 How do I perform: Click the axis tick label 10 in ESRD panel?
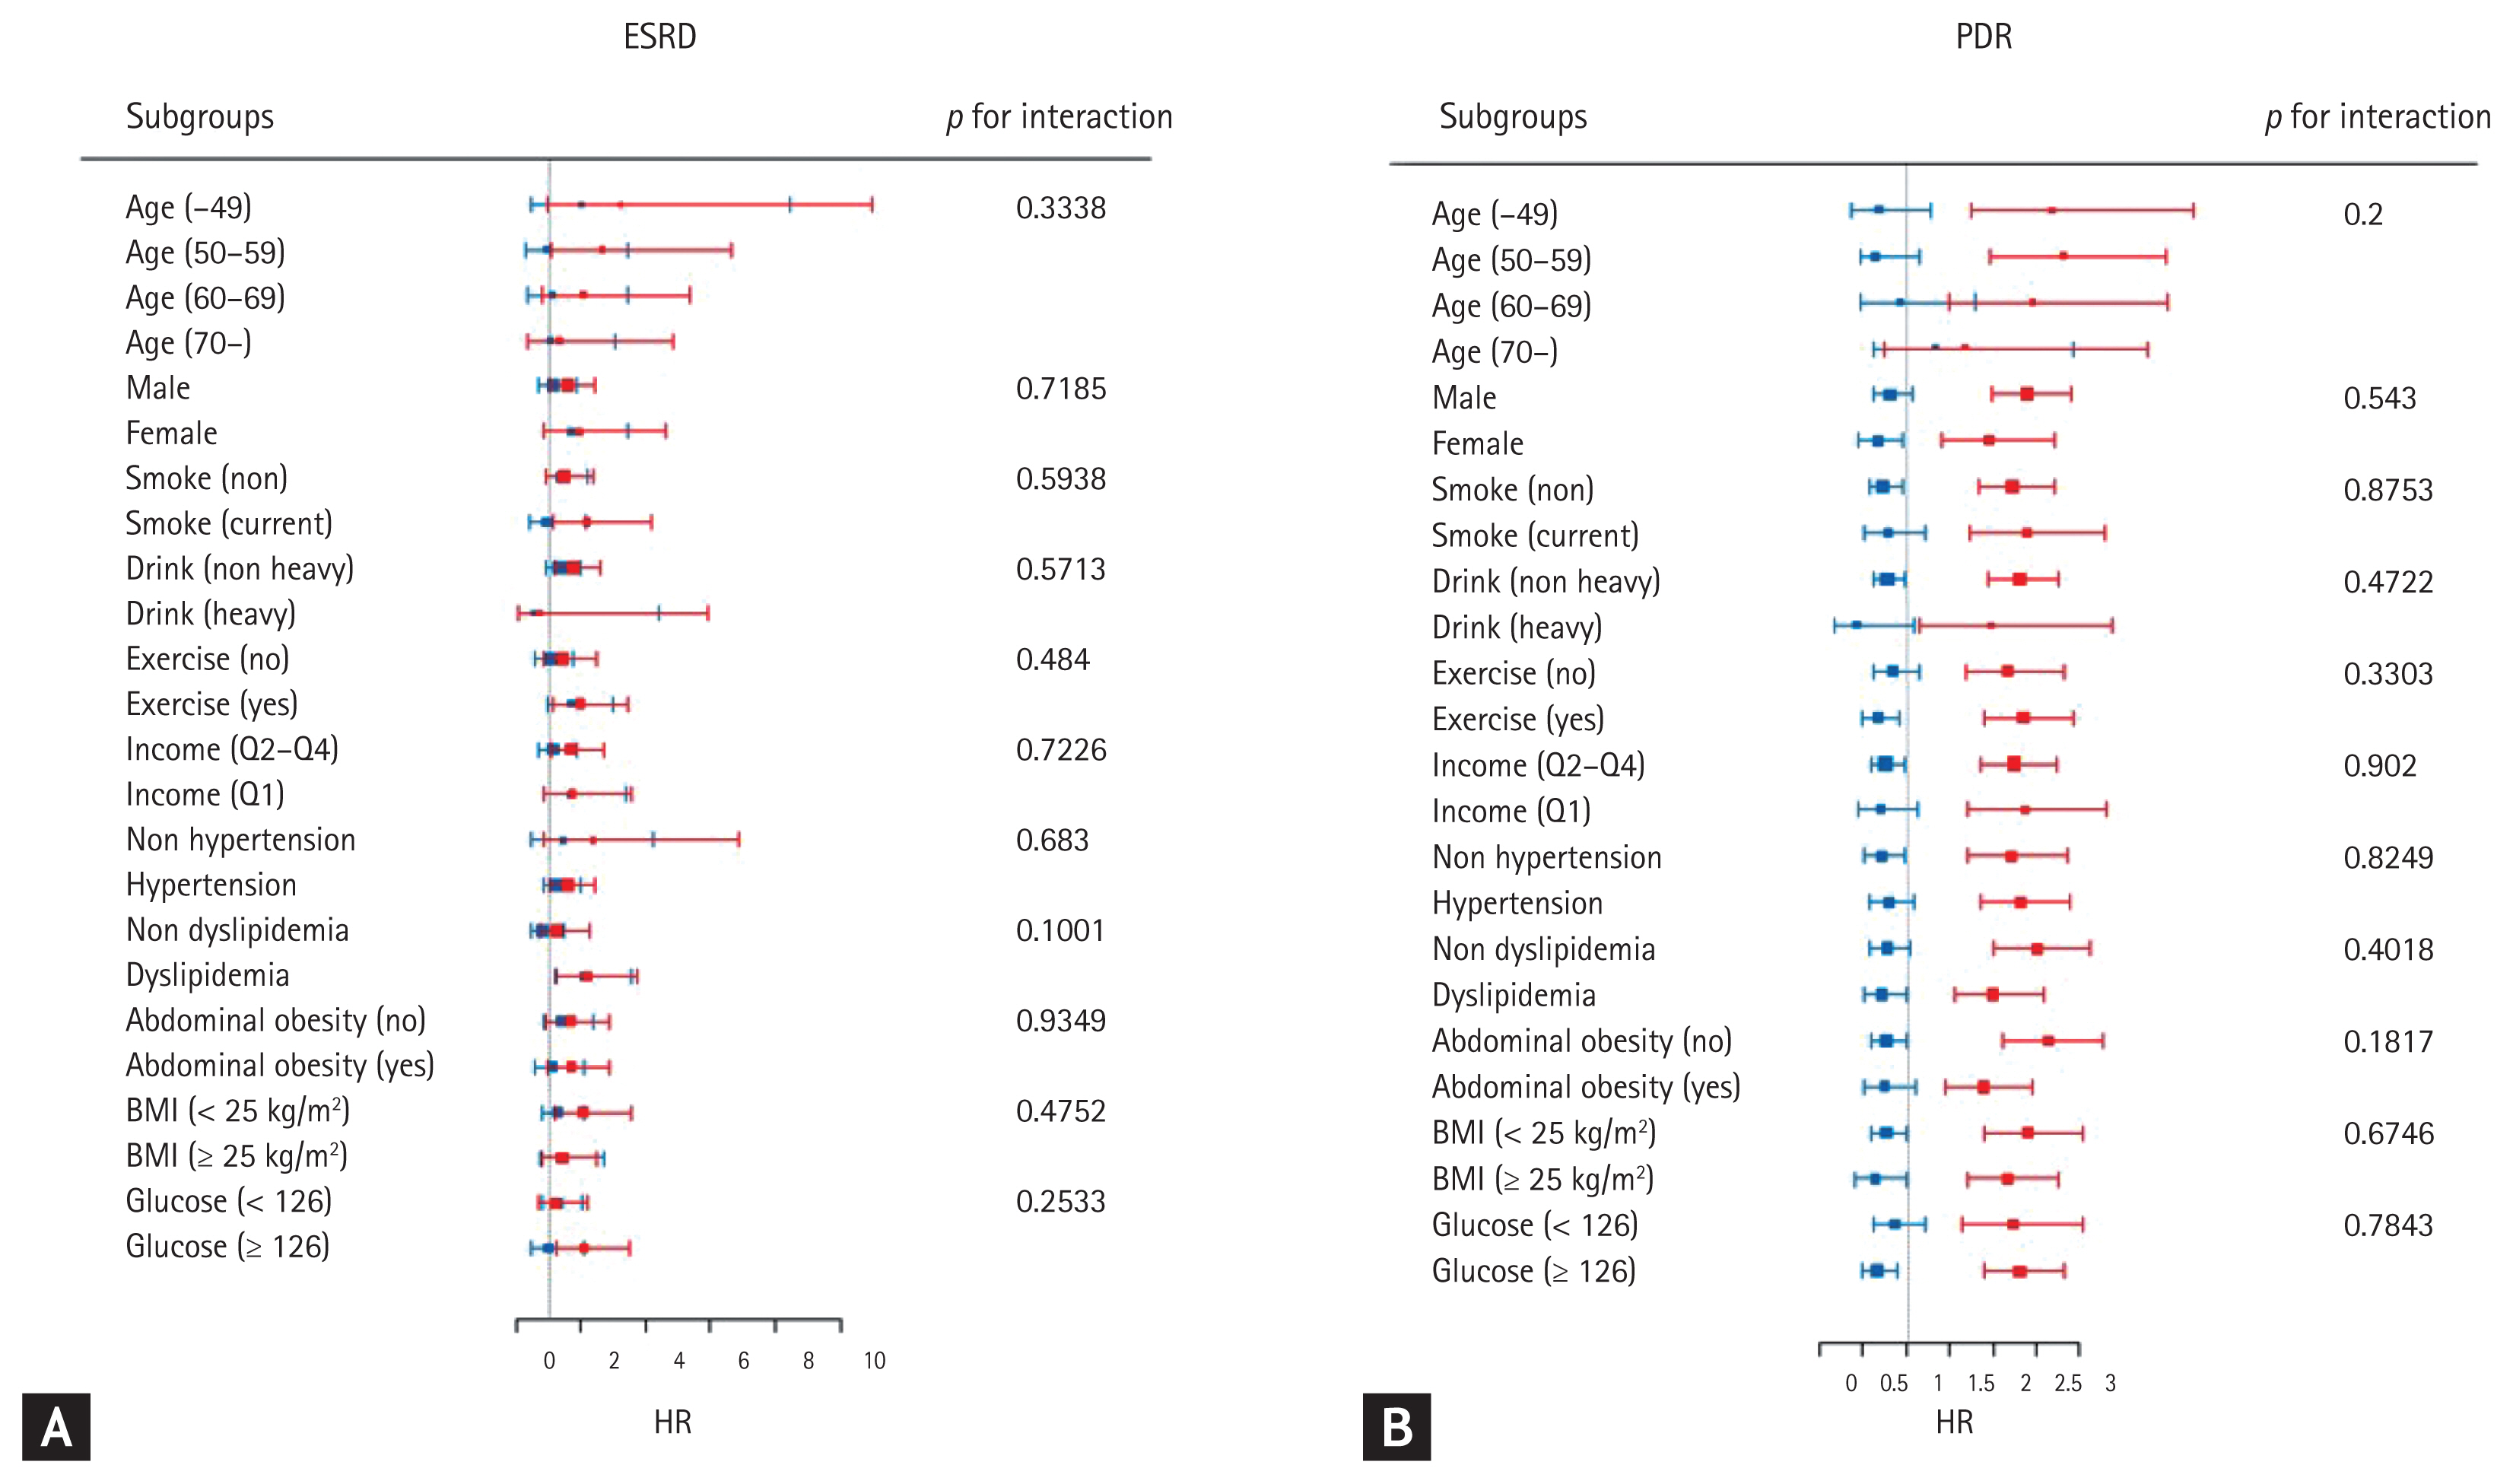coord(874,1361)
